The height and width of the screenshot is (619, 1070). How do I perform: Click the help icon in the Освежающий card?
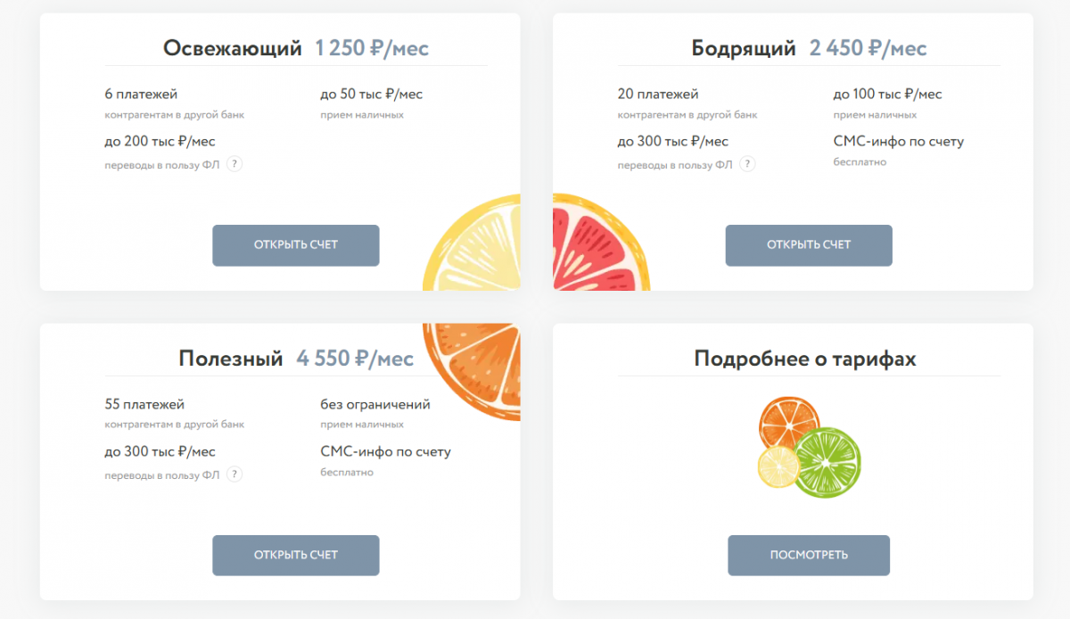[235, 164]
